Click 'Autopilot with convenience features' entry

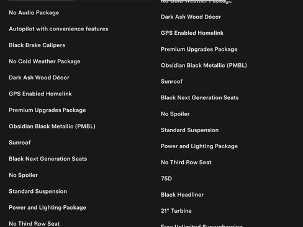(x=58, y=29)
